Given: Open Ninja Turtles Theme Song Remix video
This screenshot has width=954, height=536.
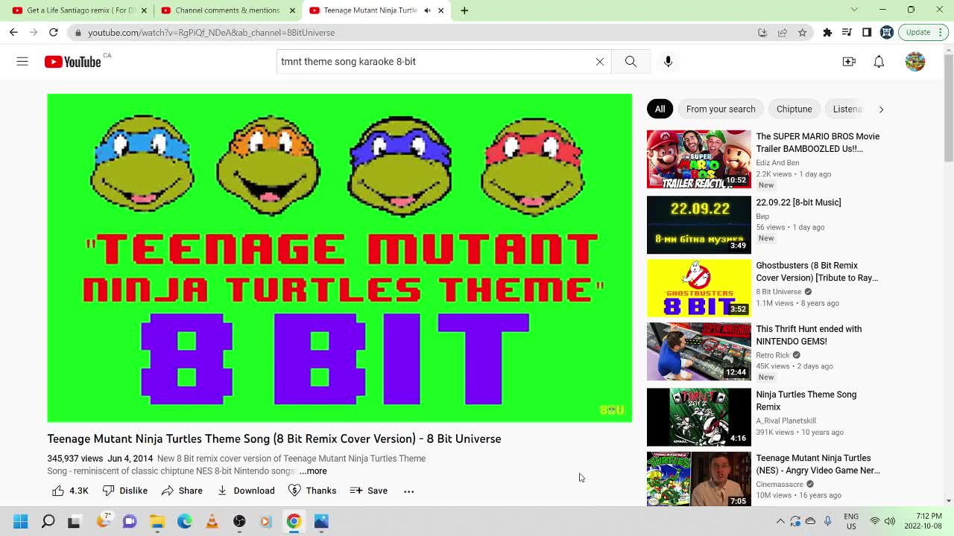Looking at the screenshot, I should tap(806, 401).
